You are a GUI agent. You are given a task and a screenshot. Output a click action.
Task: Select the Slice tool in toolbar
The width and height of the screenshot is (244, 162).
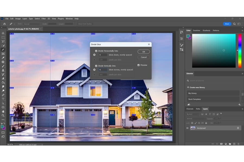click(x=3, y=50)
